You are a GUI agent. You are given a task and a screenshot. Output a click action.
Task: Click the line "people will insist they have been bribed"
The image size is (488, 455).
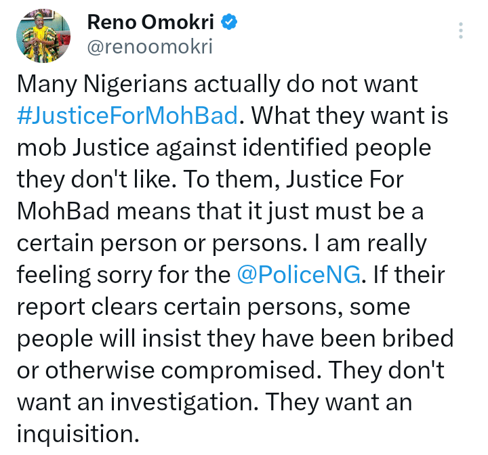point(235,339)
